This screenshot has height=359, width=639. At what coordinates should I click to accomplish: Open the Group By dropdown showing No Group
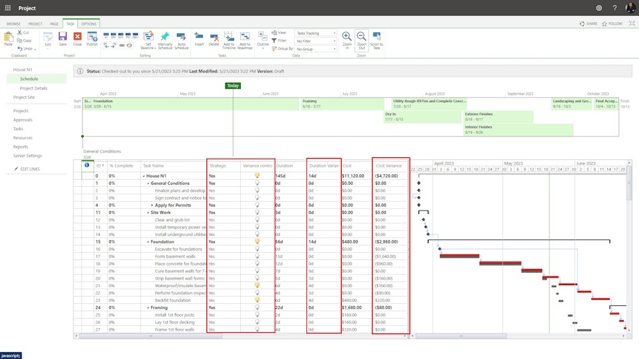tap(316, 49)
